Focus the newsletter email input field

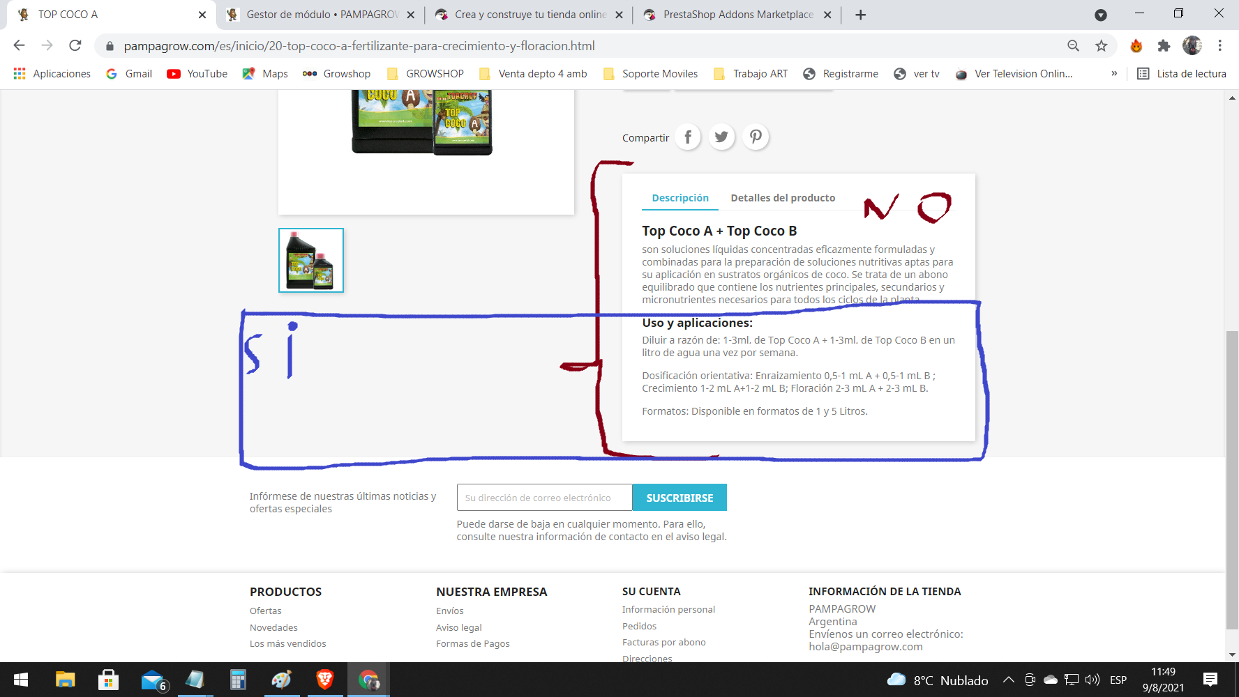click(x=545, y=498)
